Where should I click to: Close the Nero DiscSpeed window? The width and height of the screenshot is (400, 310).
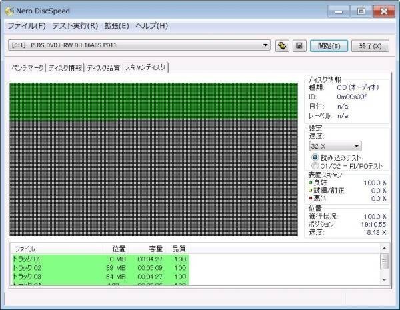click(384, 11)
